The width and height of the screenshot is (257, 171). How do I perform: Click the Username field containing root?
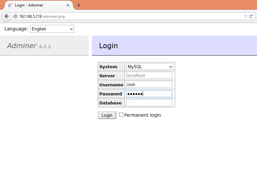coord(149,85)
